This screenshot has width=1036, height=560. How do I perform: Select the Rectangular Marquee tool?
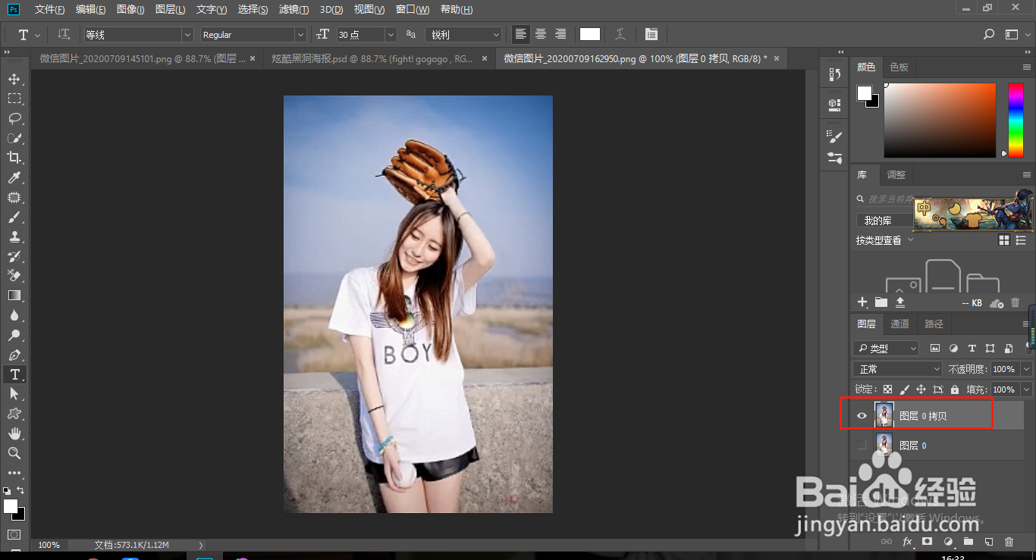click(x=14, y=99)
